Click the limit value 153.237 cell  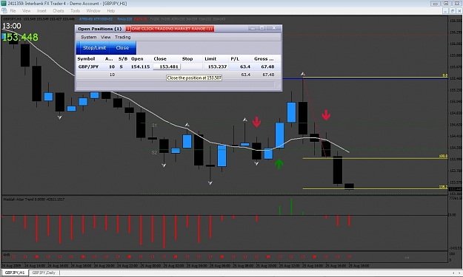click(x=217, y=66)
